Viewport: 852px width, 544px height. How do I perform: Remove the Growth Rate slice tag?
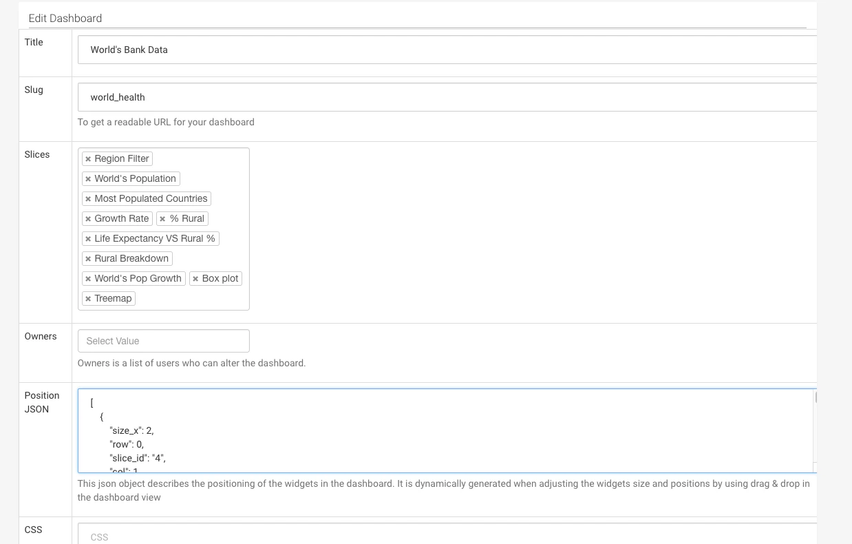(88, 219)
